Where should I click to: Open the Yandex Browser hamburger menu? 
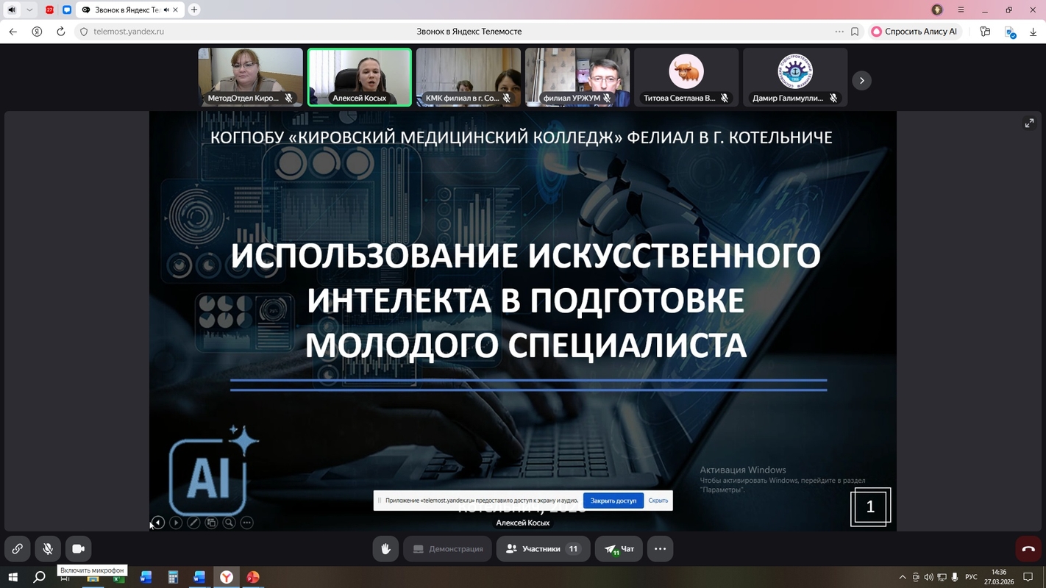[961, 10]
